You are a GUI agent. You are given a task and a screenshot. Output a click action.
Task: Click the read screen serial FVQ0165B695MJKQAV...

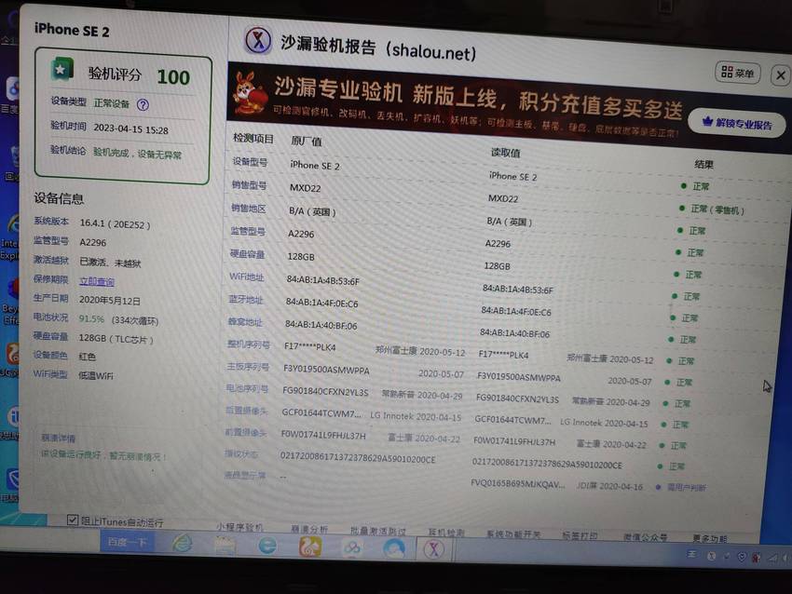click(x=518, y=483)
